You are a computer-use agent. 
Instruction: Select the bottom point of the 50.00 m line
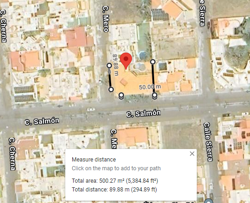155,96
